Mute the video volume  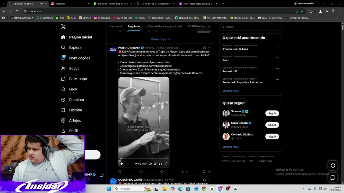[150, 164]
